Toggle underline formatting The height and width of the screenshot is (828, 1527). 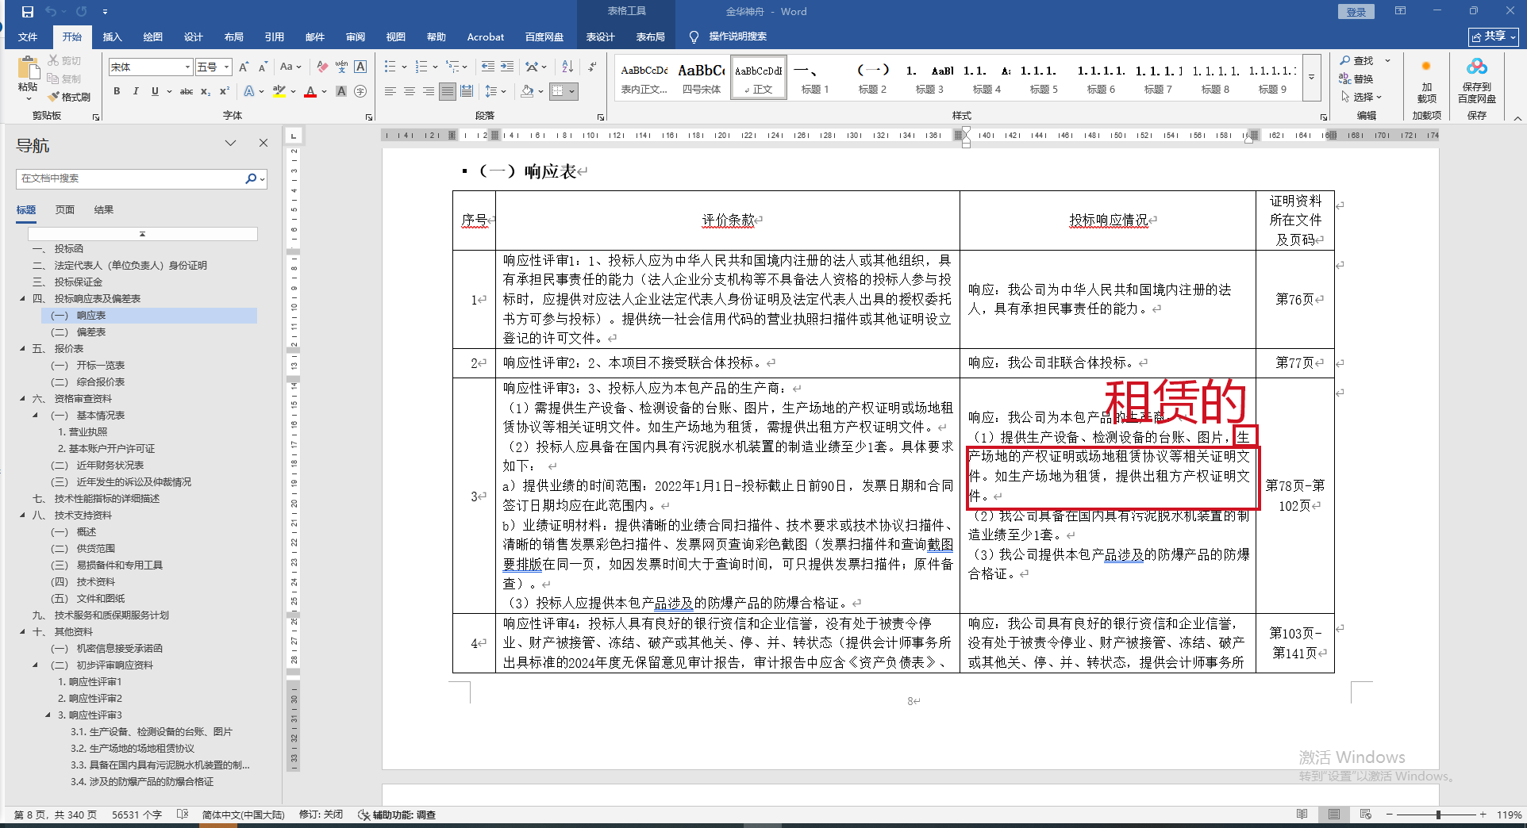pos(155,91)
